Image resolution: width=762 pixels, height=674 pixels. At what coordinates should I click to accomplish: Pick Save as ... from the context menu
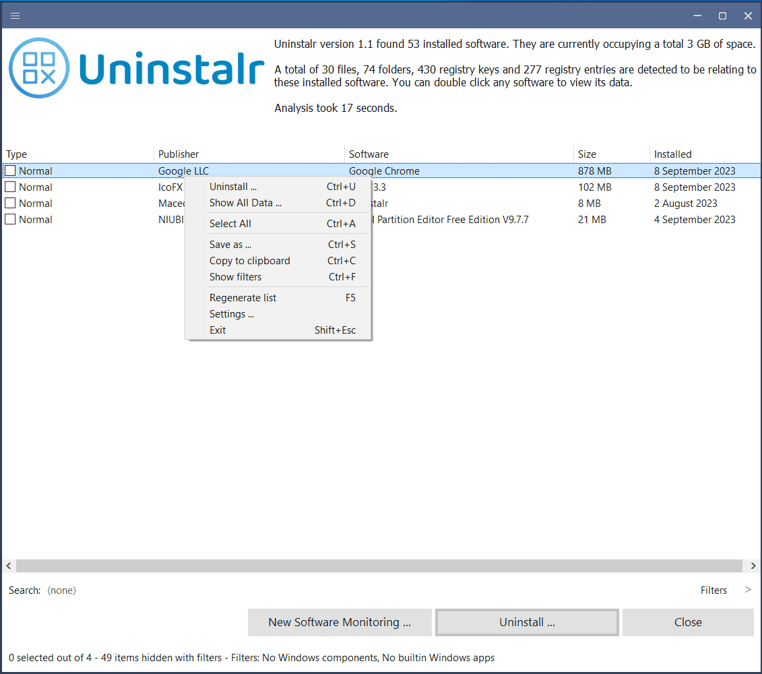278,245
